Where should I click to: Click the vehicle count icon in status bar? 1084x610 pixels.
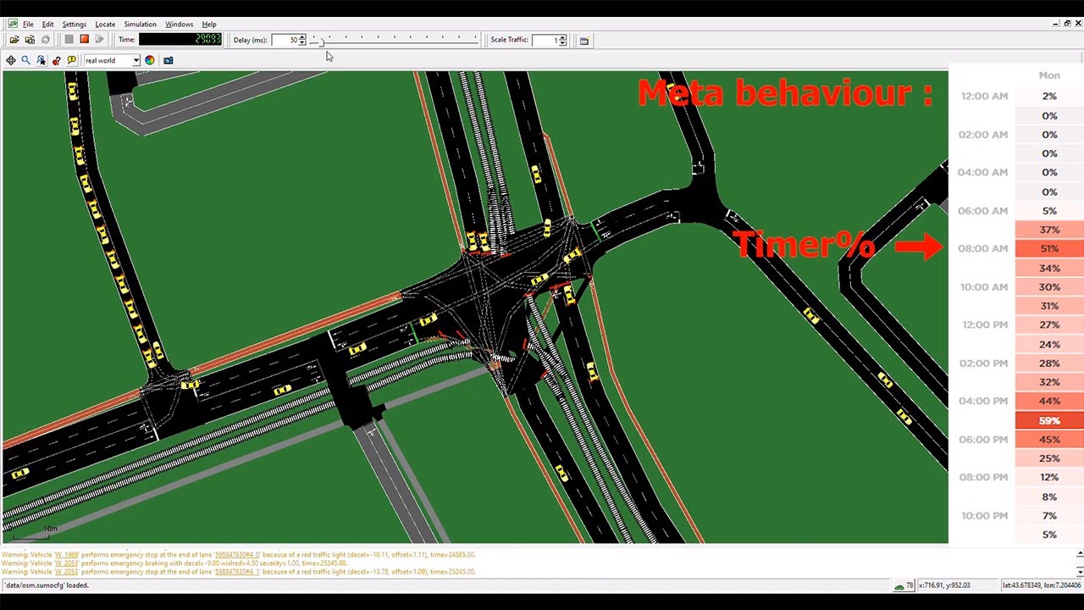point(899,585)
